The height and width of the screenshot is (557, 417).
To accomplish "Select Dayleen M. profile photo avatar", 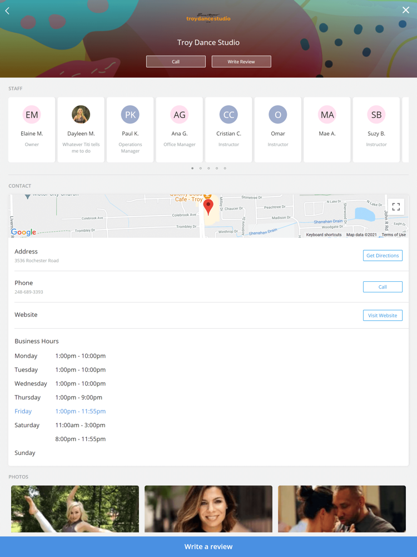I will 81,114.
